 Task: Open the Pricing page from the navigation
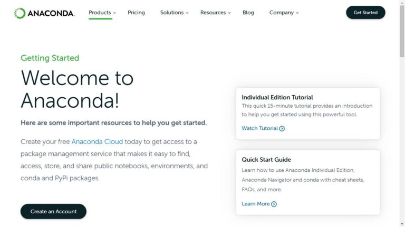pos(136,13)
